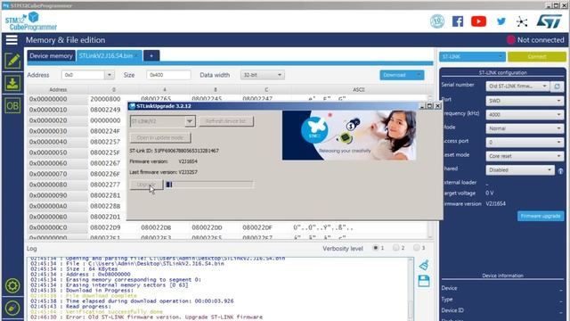Click memory cell 080022DB
Viewport: 570px width, 321px height.
point(156,227)
